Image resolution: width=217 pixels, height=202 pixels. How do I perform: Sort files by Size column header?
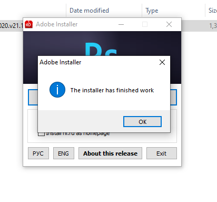[x=211, y=11]
